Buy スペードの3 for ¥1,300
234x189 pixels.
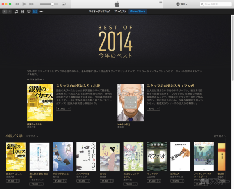[82, 181]
